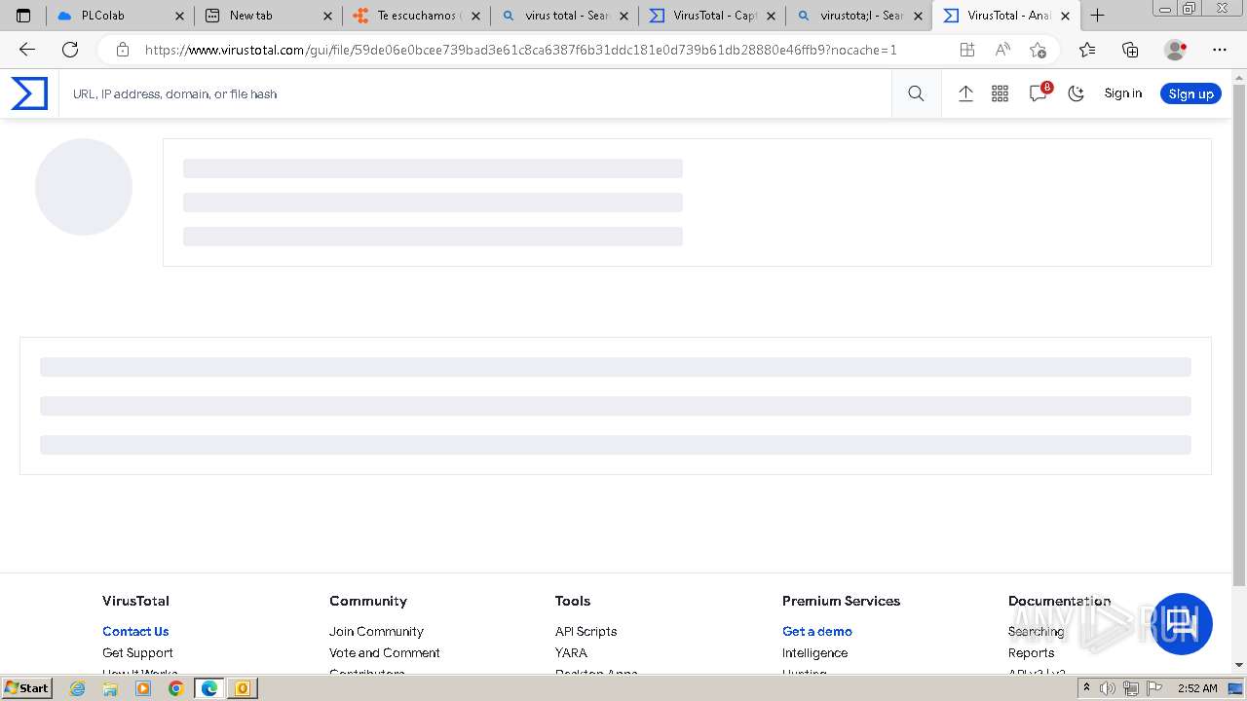Click the page scrollbar down arrow
The image size is (1247, 701).
[1239, 665]
